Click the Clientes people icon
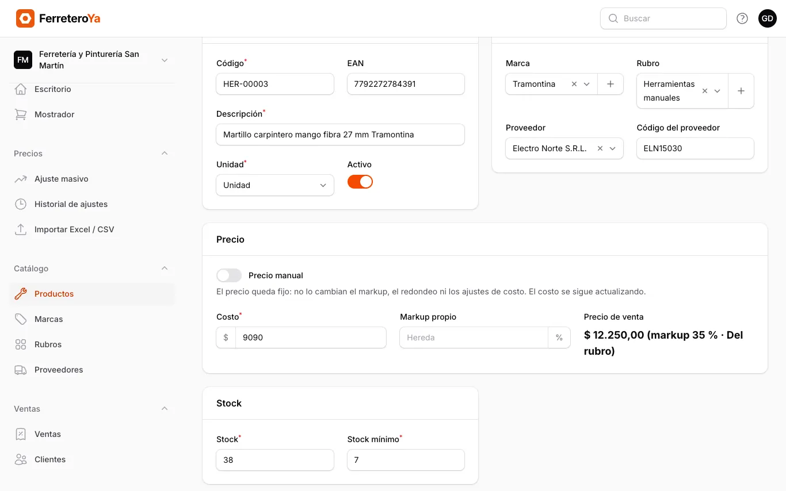This screenshot has width=786, height=491. click(x=21, y=459)
